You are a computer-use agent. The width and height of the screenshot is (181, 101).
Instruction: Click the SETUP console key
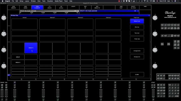pyautogui.click(x=169, y=25)
